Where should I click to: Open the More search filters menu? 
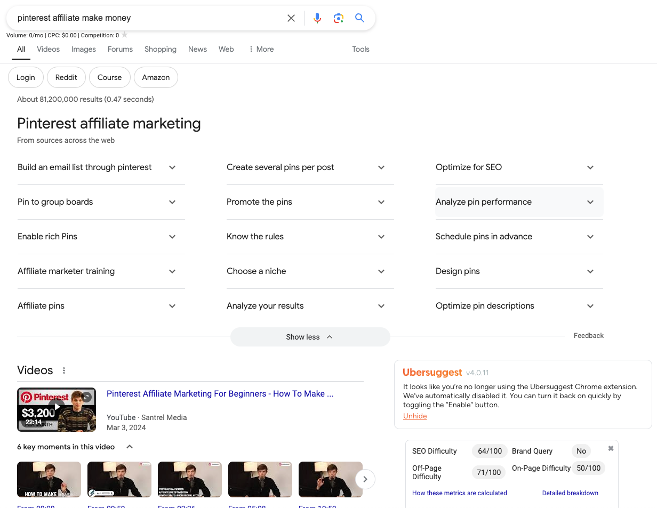click(261, 49)
